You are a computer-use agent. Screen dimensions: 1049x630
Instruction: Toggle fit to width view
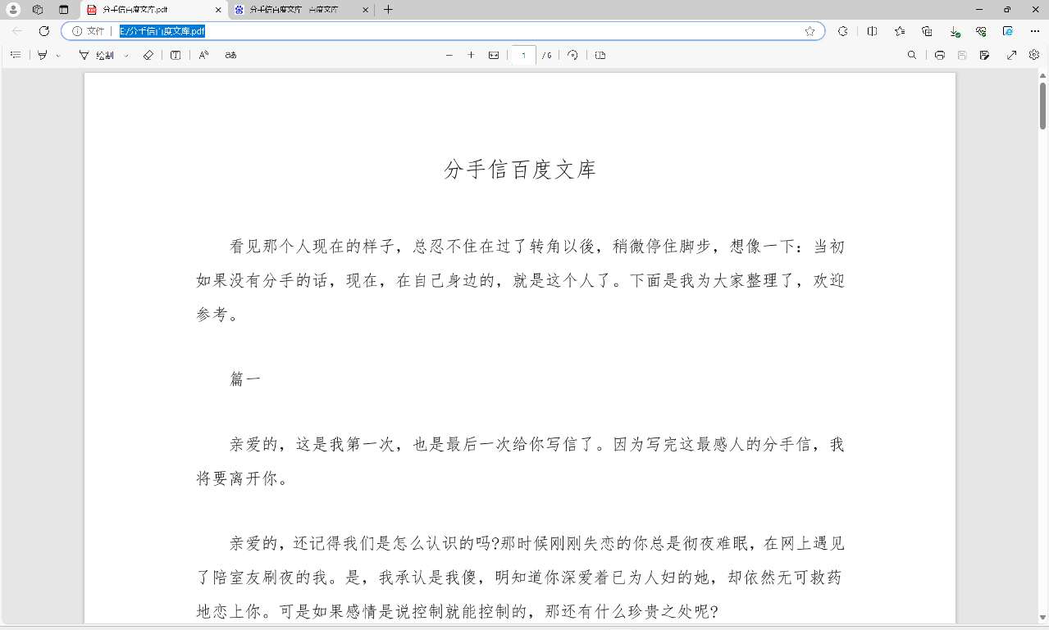494,55
